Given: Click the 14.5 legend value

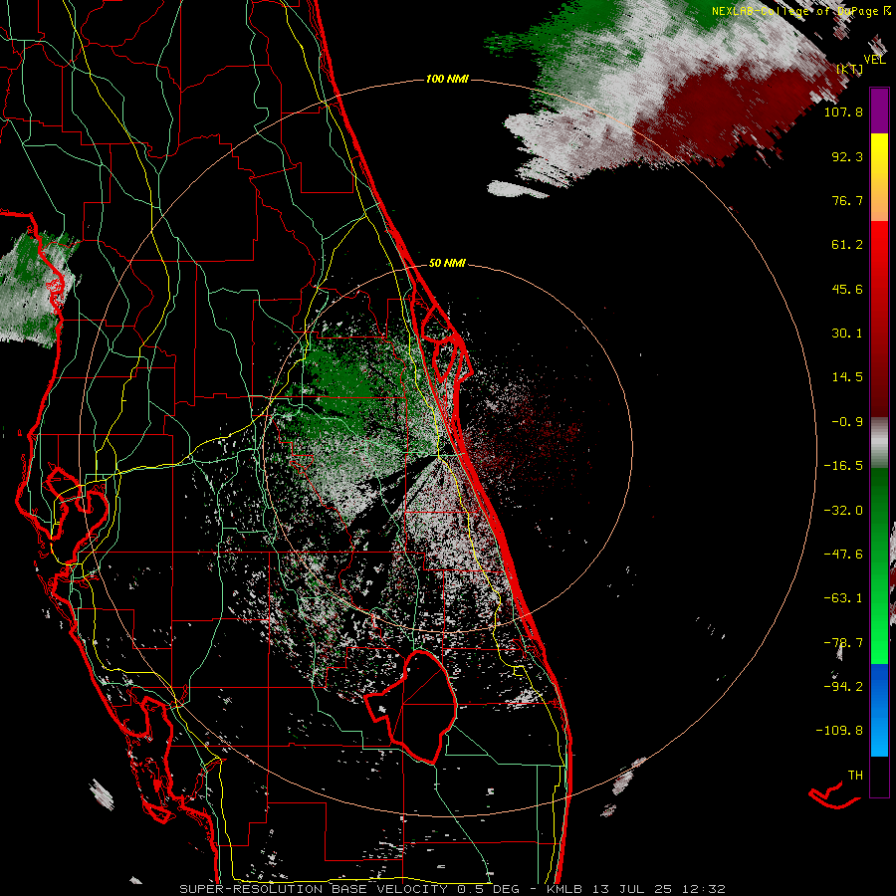Looking at the screenshot, I should [x=847, y=377].
